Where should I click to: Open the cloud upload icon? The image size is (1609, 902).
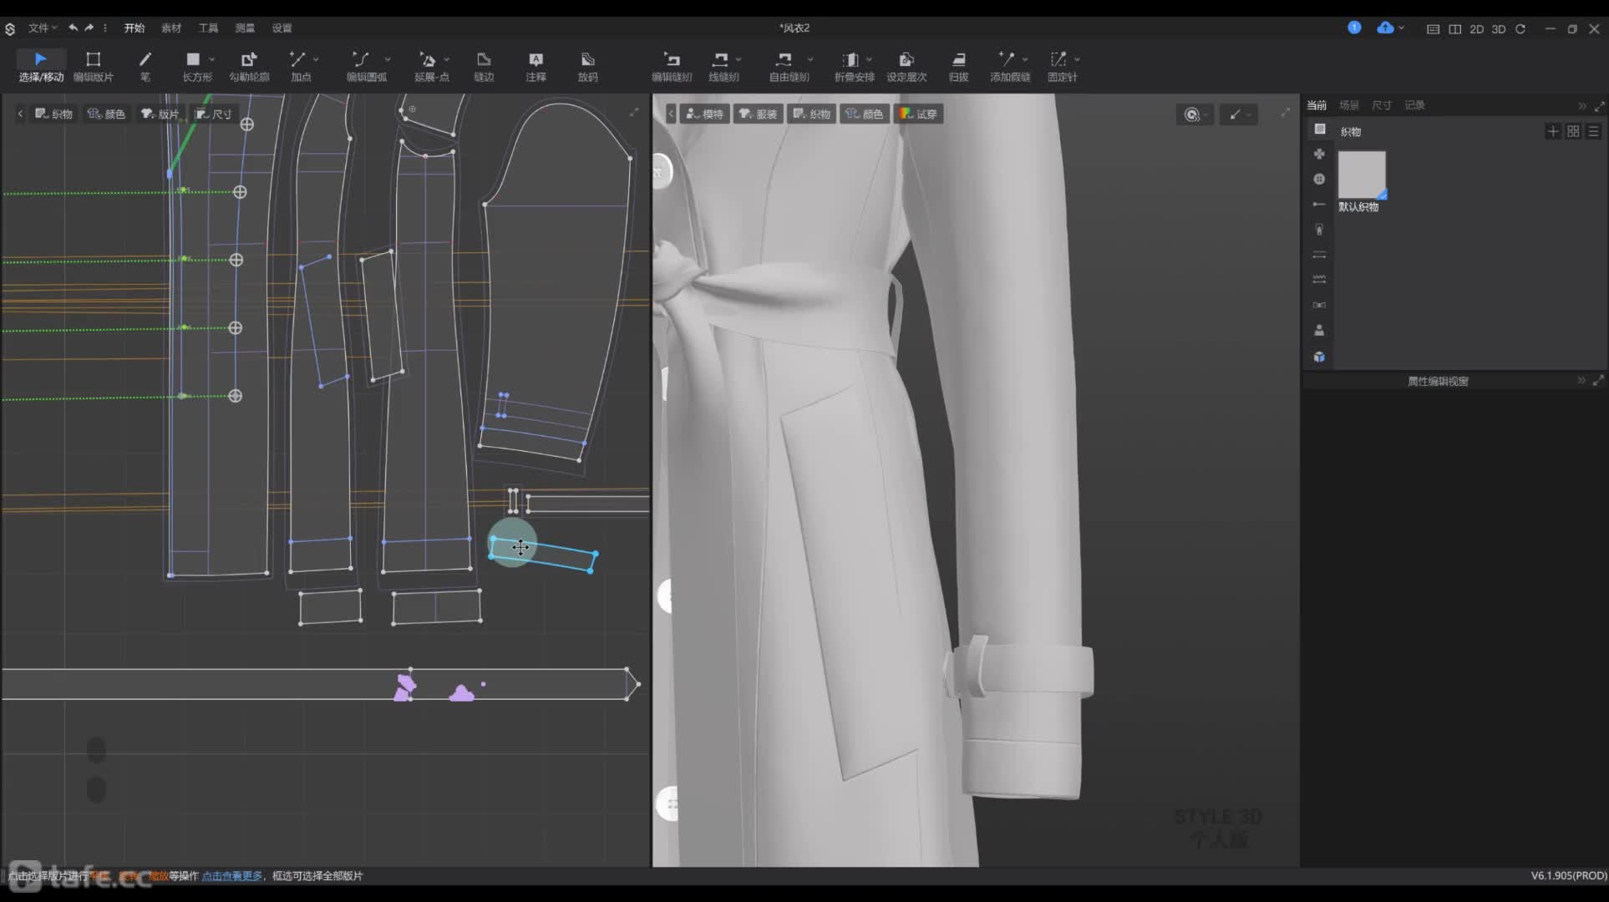tap(1385, 28)
